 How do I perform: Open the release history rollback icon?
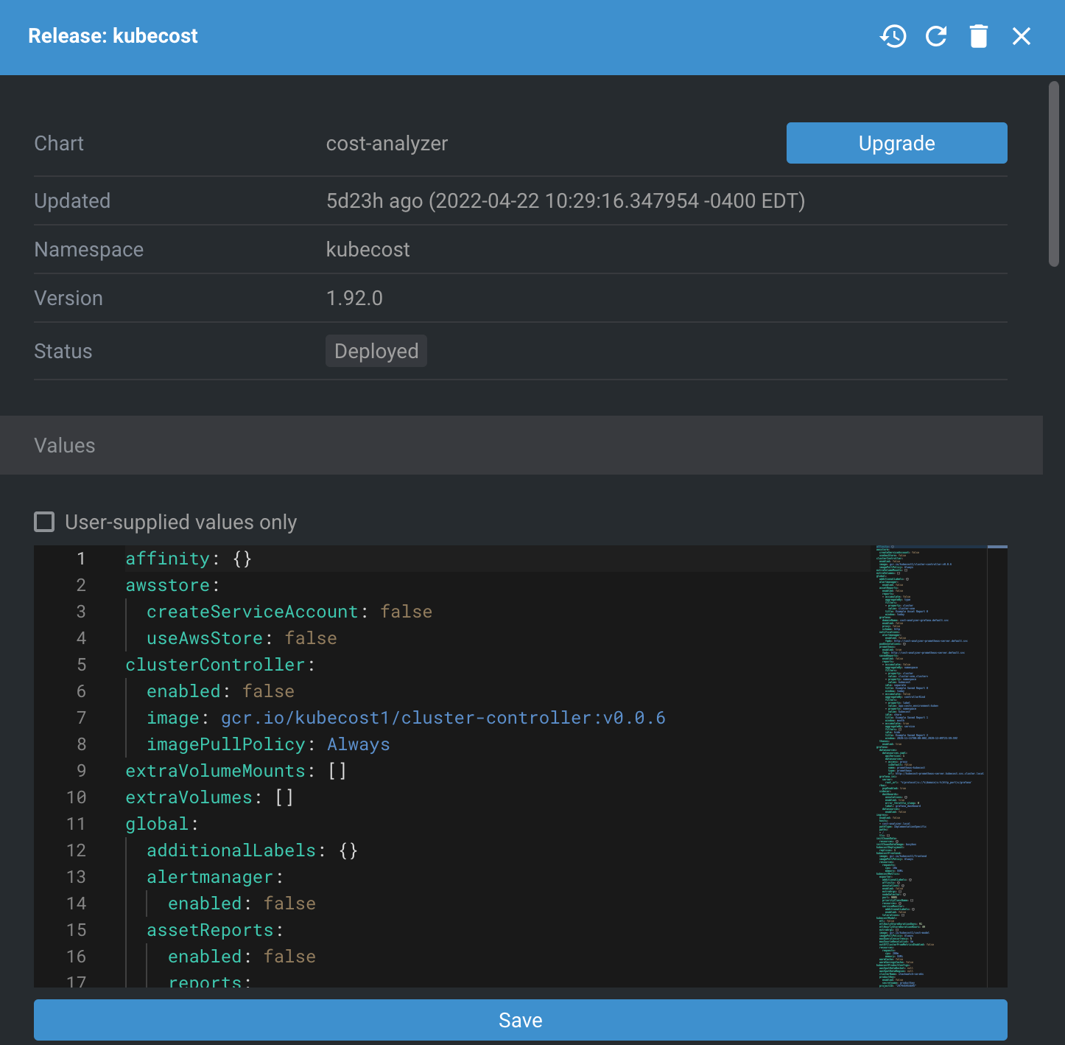click(893, 36)
